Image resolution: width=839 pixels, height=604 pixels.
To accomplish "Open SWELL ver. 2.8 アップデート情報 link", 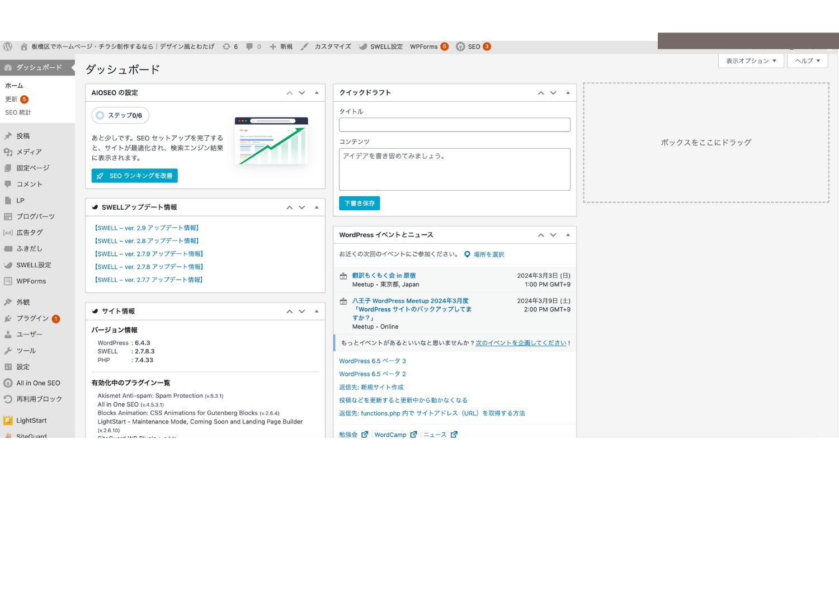I will [147, 241].
